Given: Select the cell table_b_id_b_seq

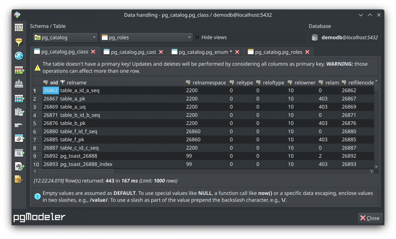Looking at the screenshot, I should [x=122, y=115].
